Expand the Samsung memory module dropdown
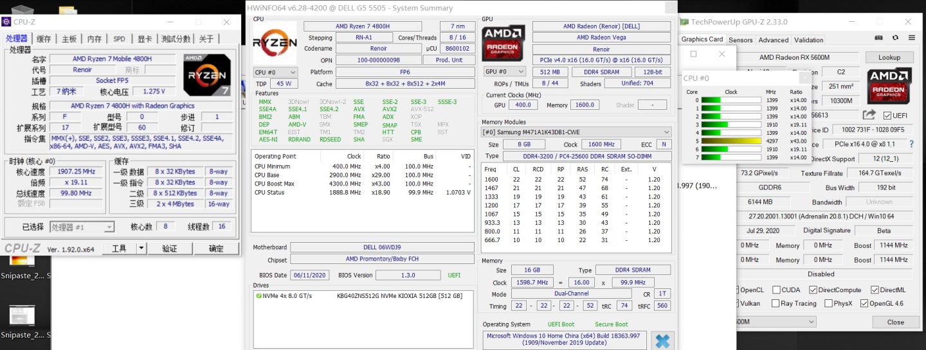926x350 pixels. tap(576, 132)
